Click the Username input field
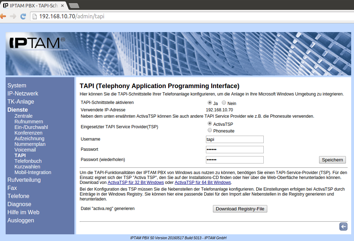The width and height of the screenshot is (354, 241). click(234, 139)
